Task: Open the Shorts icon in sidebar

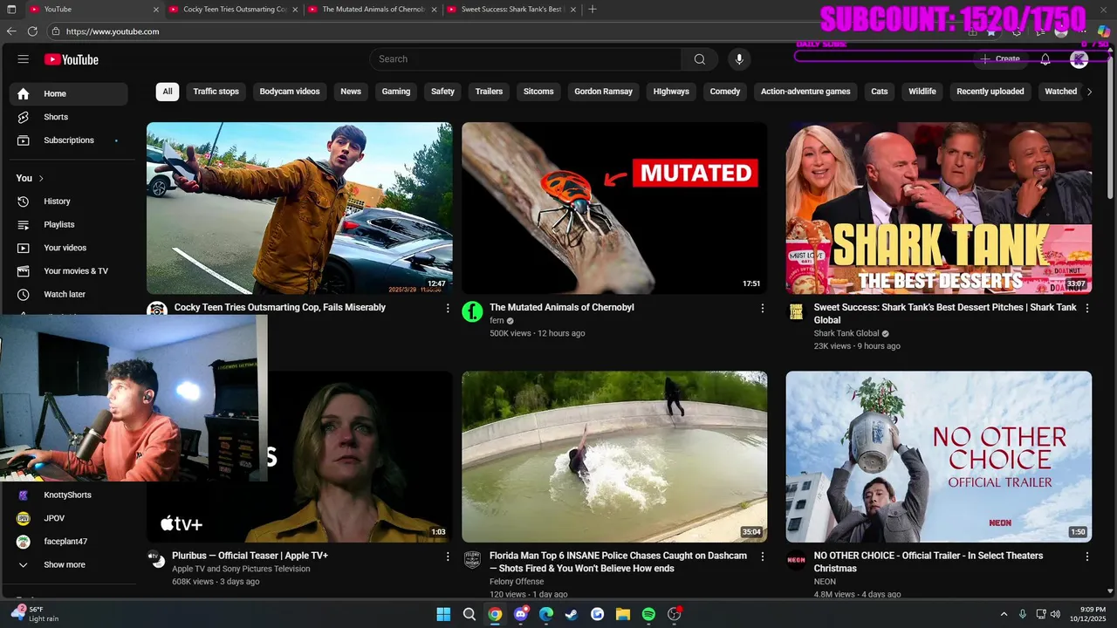Action: pos(24,117)
